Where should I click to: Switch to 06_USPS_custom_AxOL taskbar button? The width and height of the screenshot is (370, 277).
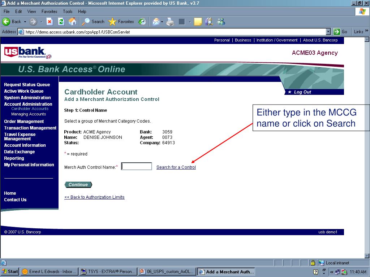[x=167, y=272]
